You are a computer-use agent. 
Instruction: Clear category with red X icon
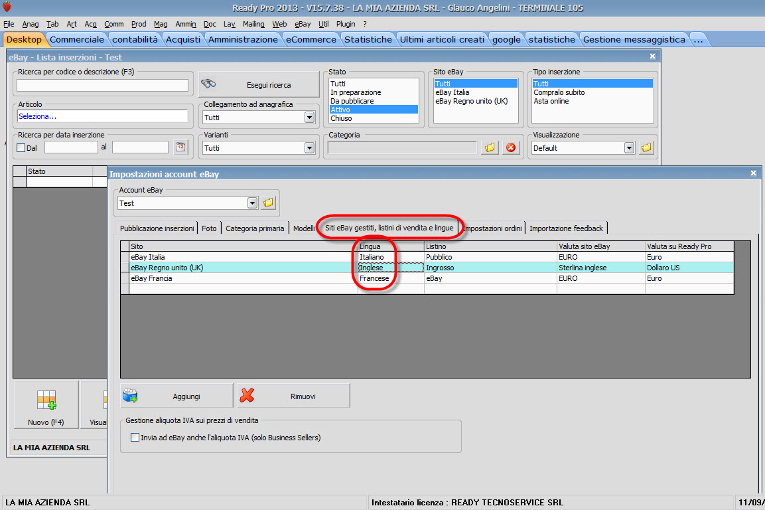[511, 147]
